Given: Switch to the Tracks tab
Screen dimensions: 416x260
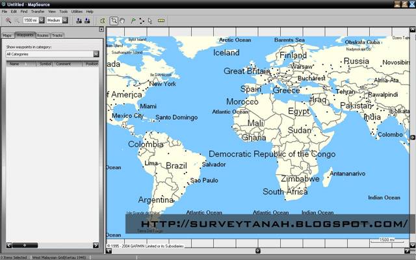Looking at the screenshot, I should tap(57, 35).
